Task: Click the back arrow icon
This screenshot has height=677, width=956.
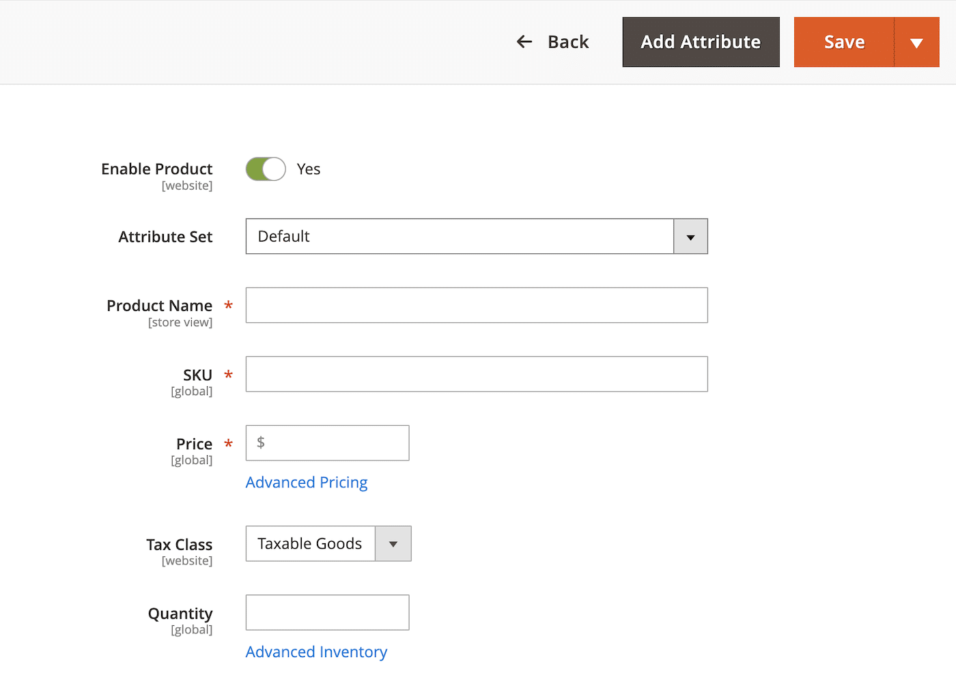Action: (x=524, y=42)
